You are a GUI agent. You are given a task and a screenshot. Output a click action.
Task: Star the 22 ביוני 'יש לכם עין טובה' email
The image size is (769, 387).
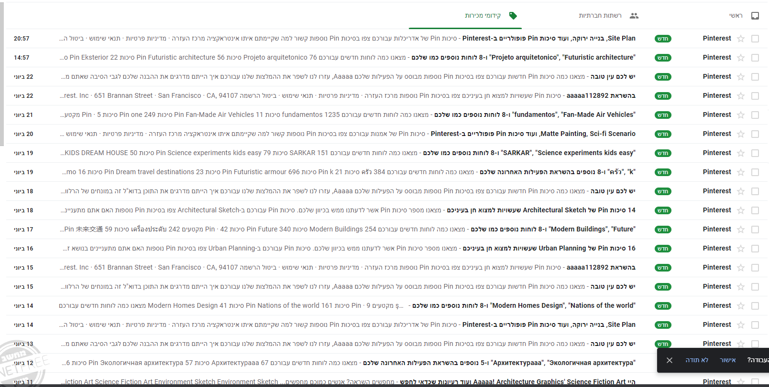[x=741, y=77]
